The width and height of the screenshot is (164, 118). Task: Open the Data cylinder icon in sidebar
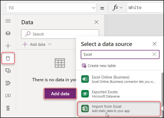[8, 58]
